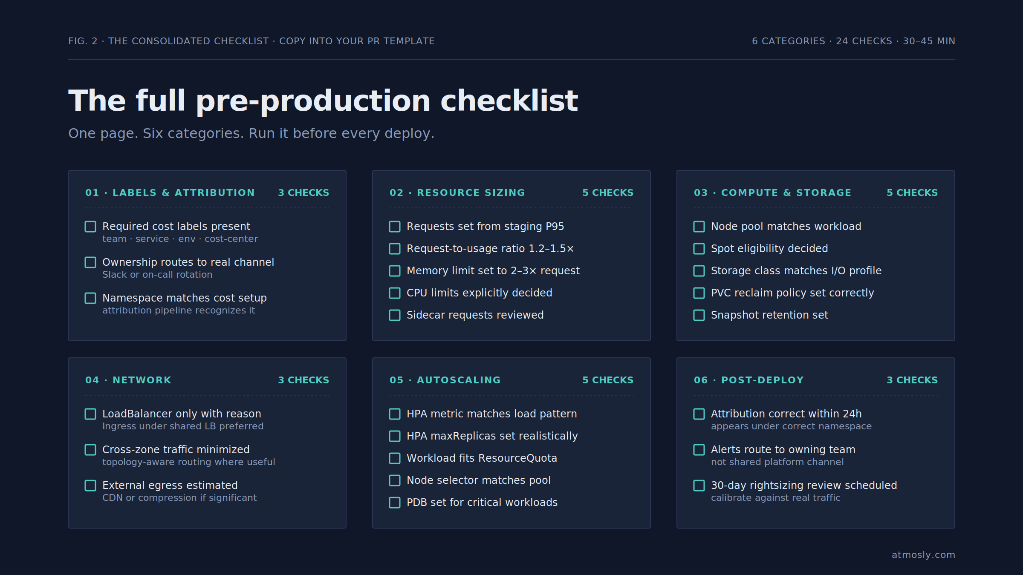Image resolution: width=1023 pixels, height=575 pixels.
Task: Tick 'HPA maxReplicas set realistically' checkbox
Action: pyautogui.click(x=395, y=436)
